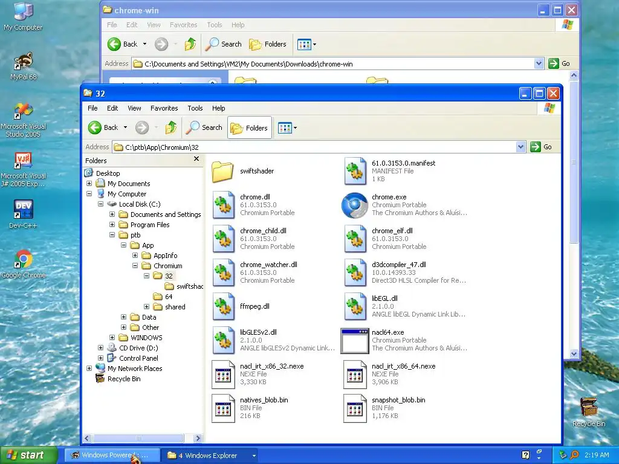Collapse the Local Disk (C:) tree node

tap(101, 204)
